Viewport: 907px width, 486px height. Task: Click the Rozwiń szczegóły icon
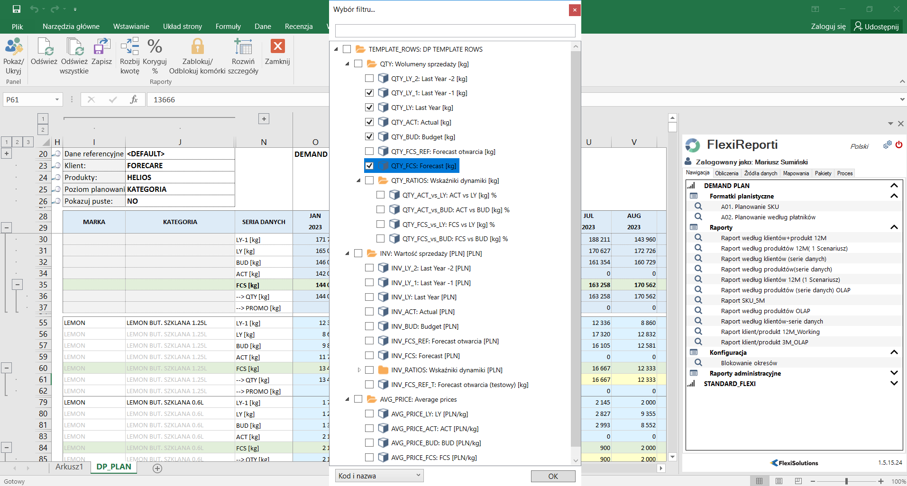[x=243, y=47]
